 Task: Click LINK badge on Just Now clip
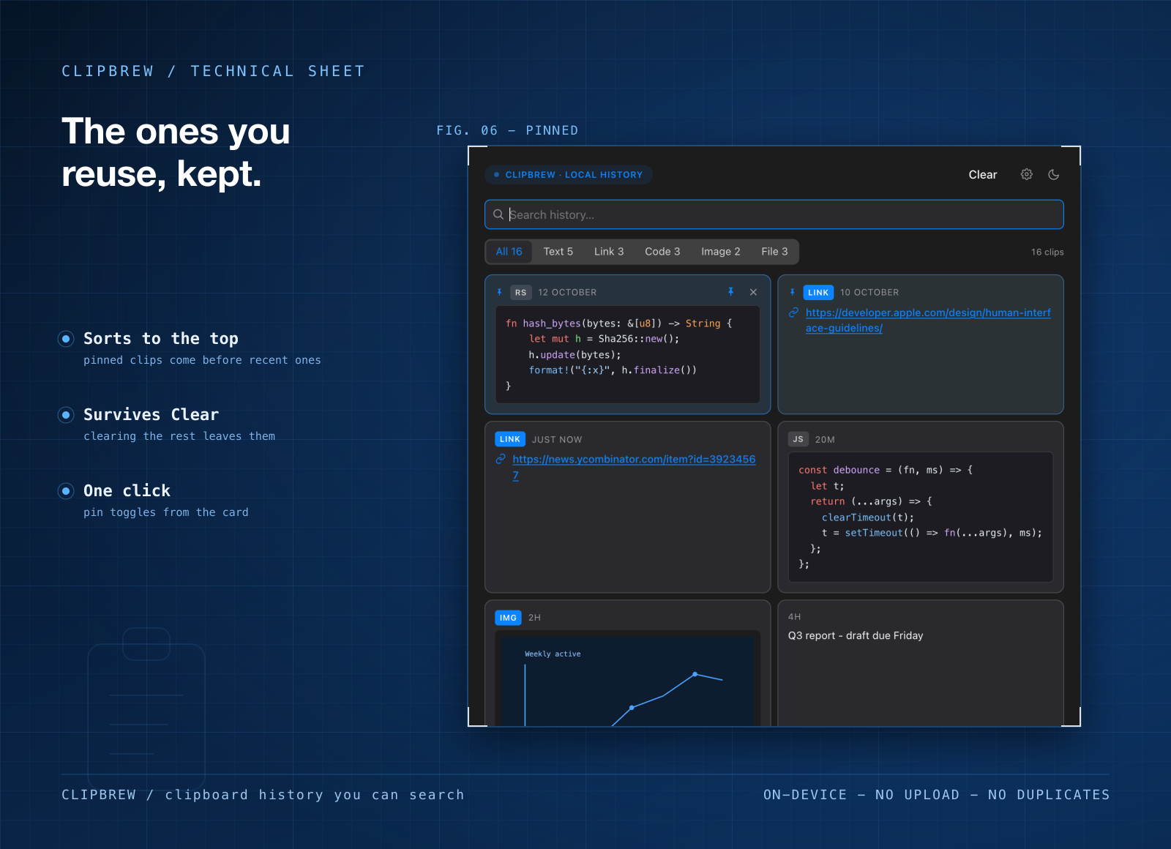510,439
